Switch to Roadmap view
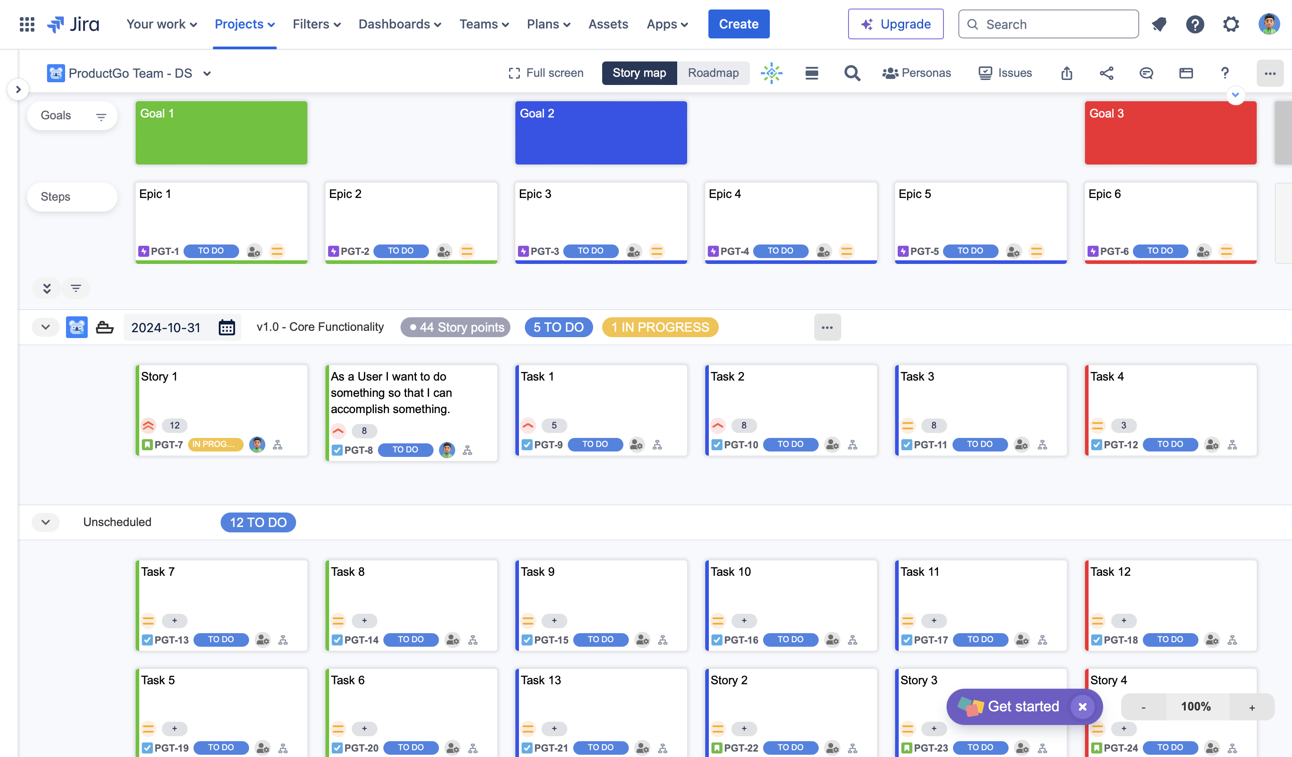Screen dimensions: 1292x757 [x=712, y=73]
